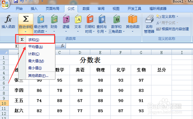Image resolution: width=193 pixels, height=119 pixels.
Task: Expand the Undo history dropdown arrow
Action: point(26,1)
